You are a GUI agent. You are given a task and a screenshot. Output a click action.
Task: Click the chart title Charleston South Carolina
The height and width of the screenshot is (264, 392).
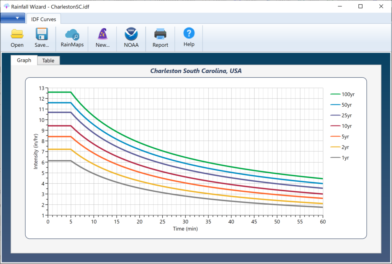coord(196,71)
